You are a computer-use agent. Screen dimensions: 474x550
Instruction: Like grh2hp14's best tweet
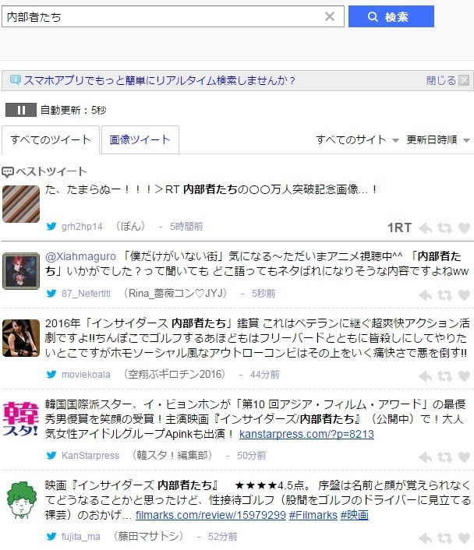(464, 228)
